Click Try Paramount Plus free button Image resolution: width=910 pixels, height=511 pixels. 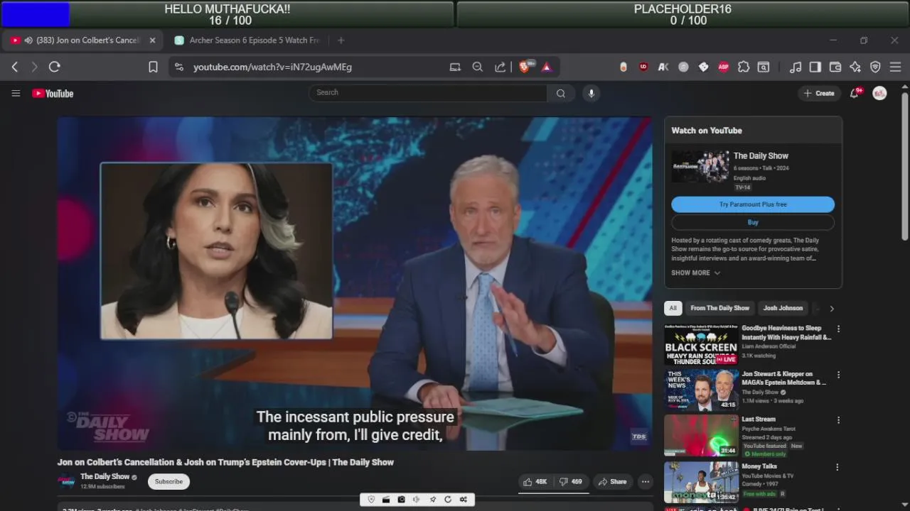(x=753, y=204)
